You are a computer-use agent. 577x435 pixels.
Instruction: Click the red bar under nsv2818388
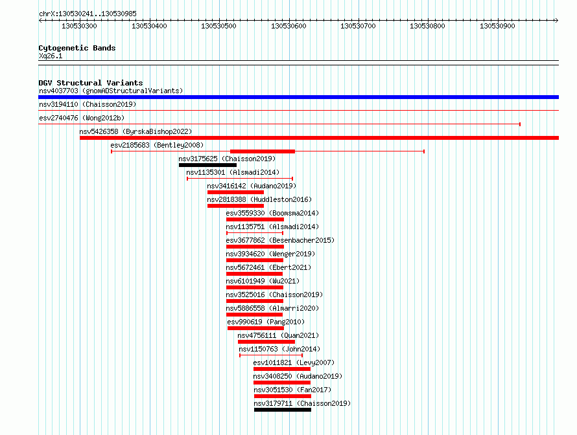point(235,206)
